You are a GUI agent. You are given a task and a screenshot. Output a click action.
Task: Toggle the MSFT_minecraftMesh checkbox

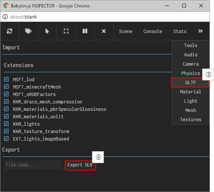pos(6,87)
